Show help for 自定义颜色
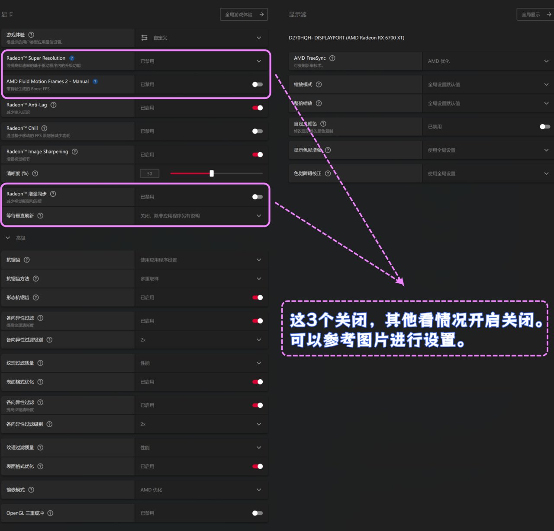Screen dimensions: 554x531 (x=323, y=124)
